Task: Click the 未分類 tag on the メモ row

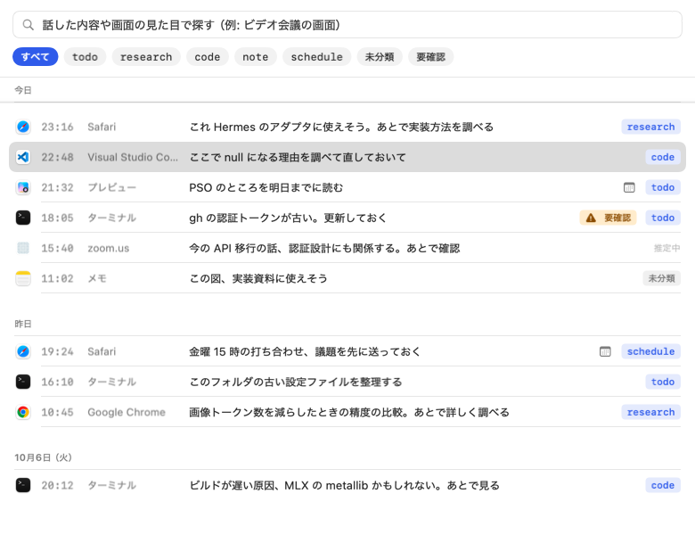Action: tap(661, 278)
